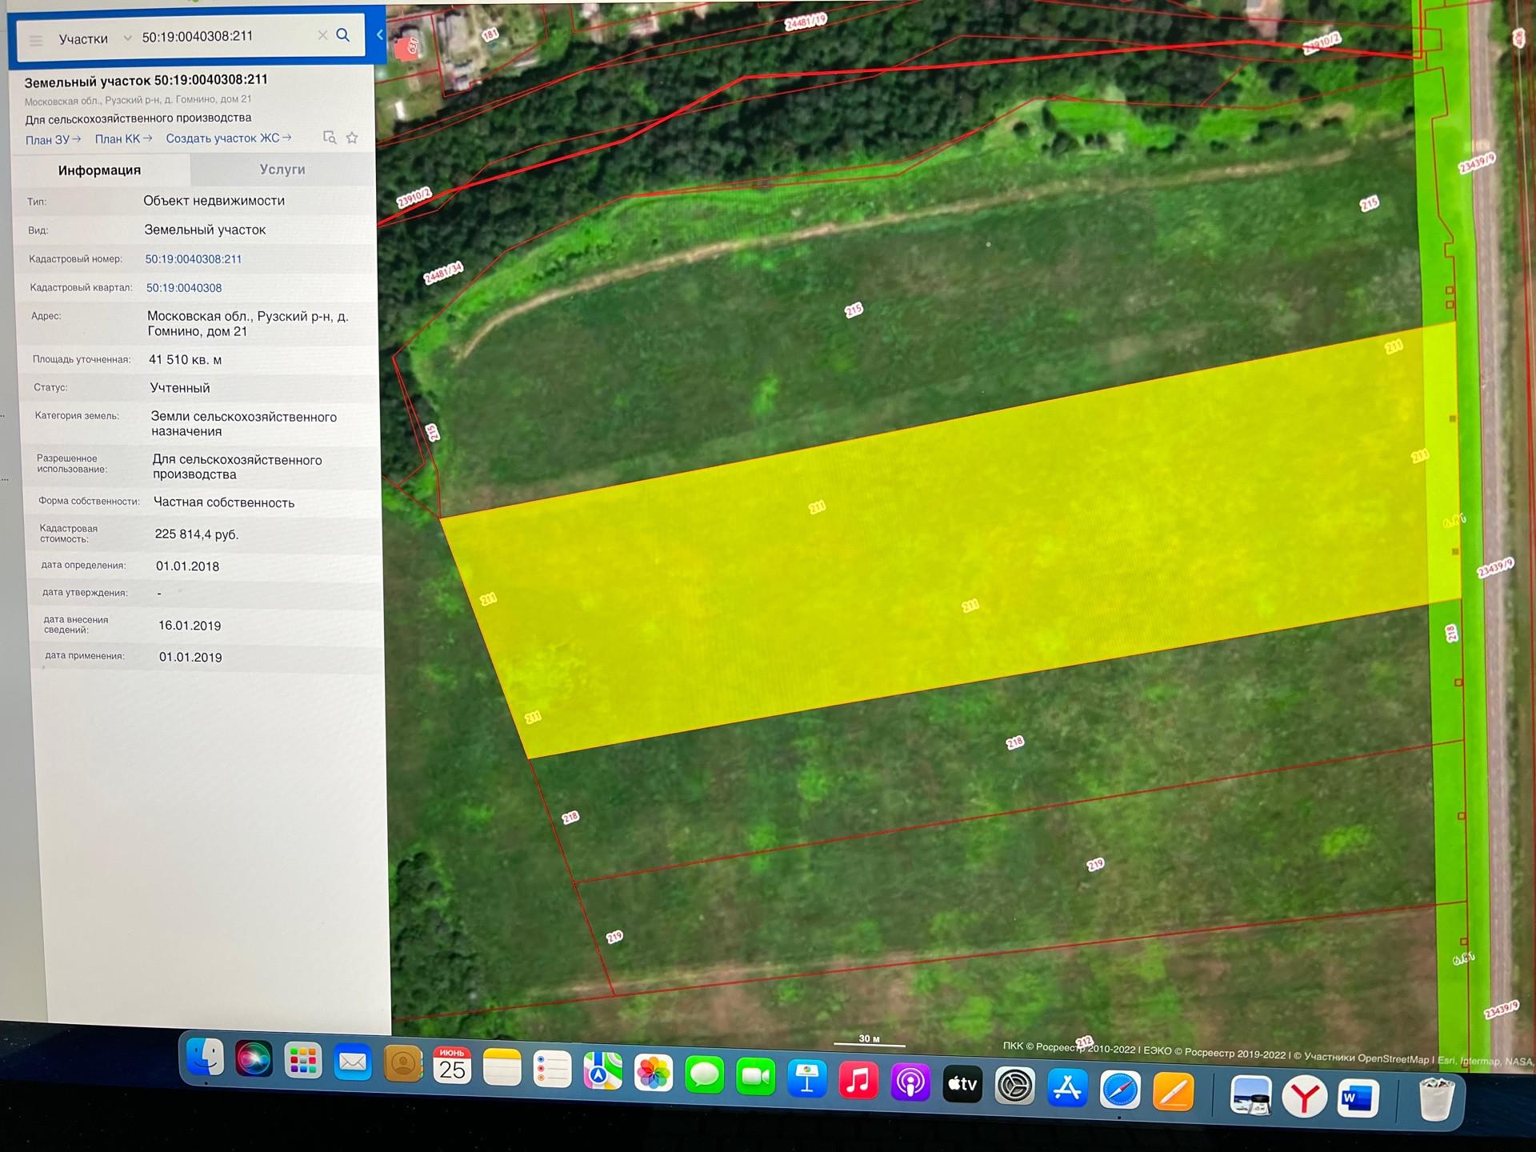The height and width of the screenshot is (1152, 1536).
Task: Open System Preferences from the Dock
Action: pos(1014,1086)
